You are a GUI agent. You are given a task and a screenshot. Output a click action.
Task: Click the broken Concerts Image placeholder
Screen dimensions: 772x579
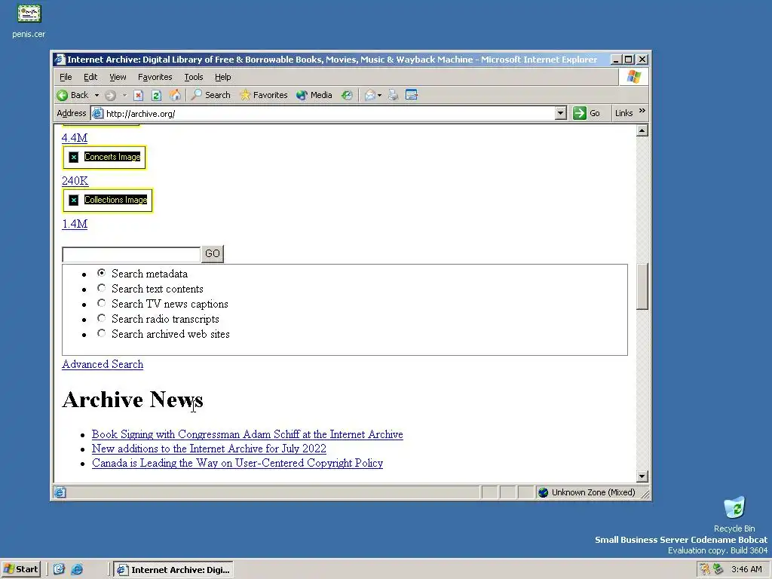[x=104, y=157]
